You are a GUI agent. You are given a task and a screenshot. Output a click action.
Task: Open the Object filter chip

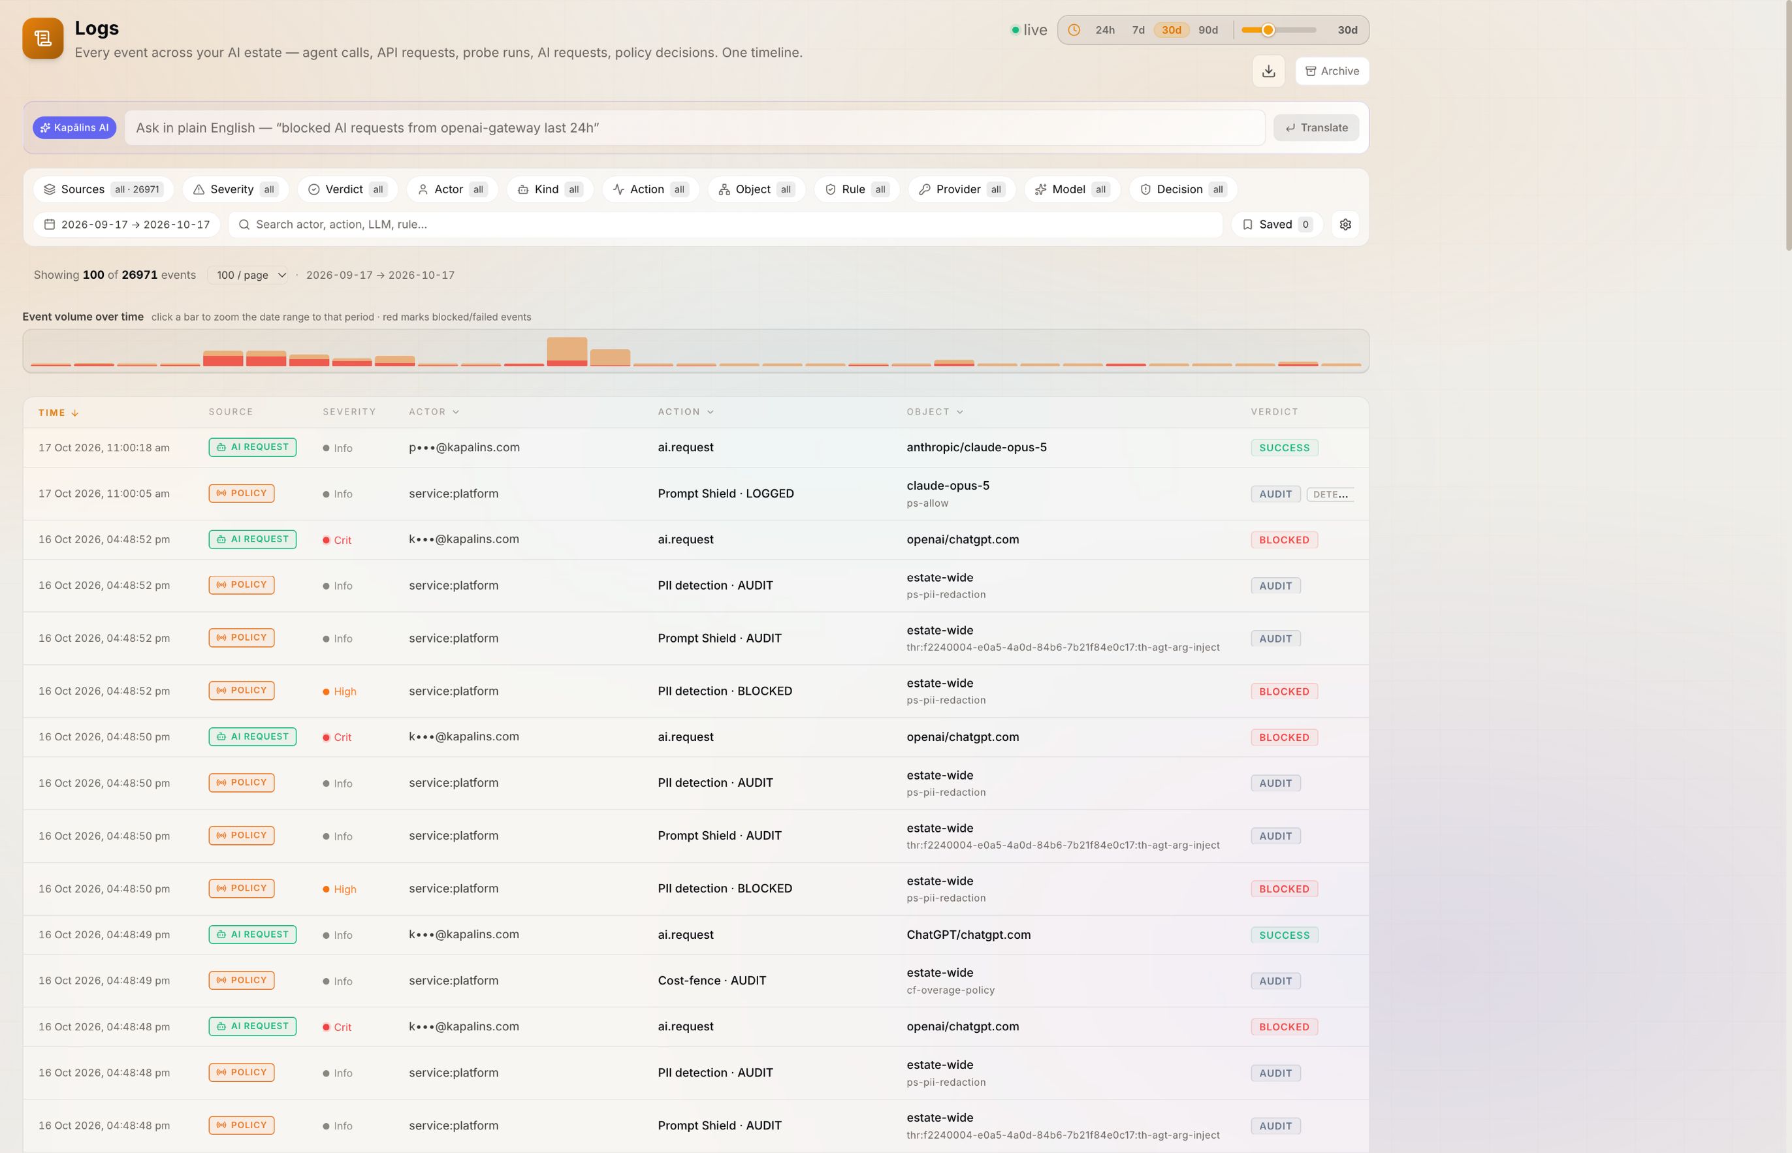pyautogui.click(x=756, y=189)
